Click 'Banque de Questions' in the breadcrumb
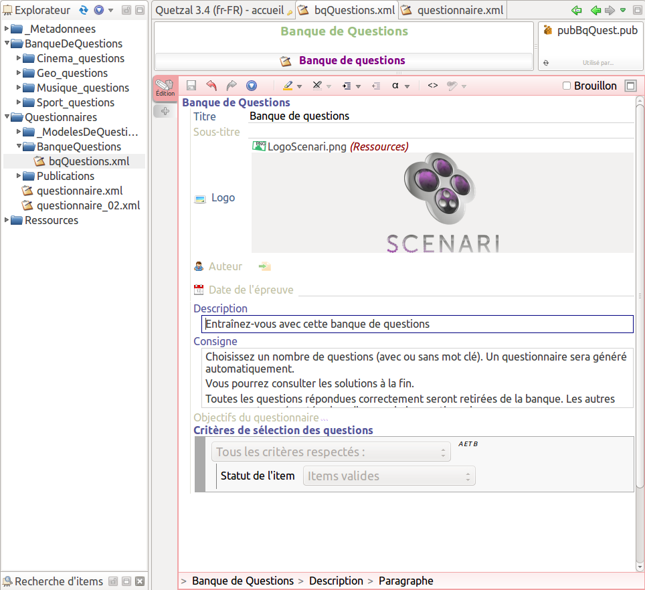The height and width of the screenshot is (590, 645). coord(243,581)
